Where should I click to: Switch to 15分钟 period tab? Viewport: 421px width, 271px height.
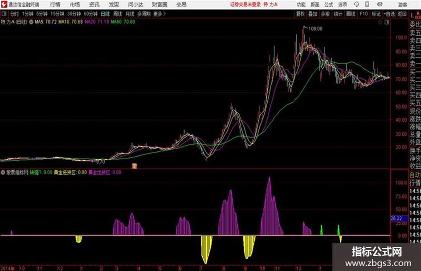57,14
